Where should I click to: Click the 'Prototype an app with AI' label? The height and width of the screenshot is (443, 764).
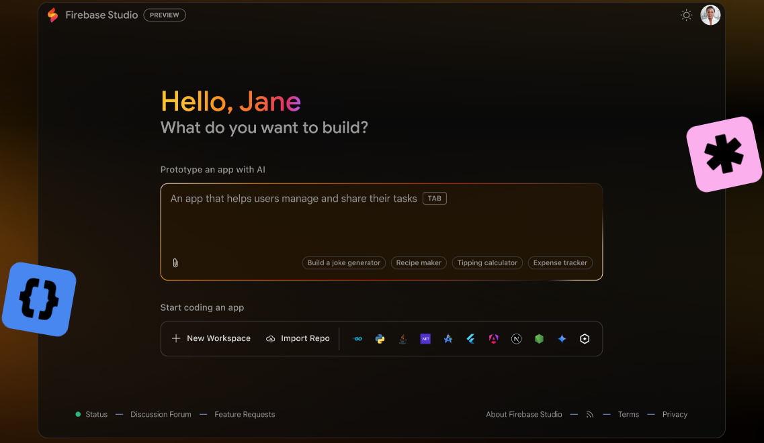tap(213, 169)
